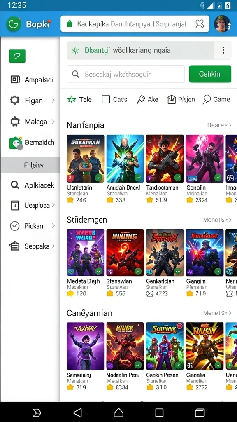Tap the green Bapki logo icon
237x422 pixels.
click(x=14, y=24)
